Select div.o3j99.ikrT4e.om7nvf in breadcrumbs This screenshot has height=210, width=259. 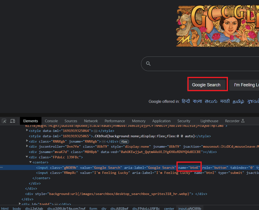pyautogui.click(x=66, y=208)
